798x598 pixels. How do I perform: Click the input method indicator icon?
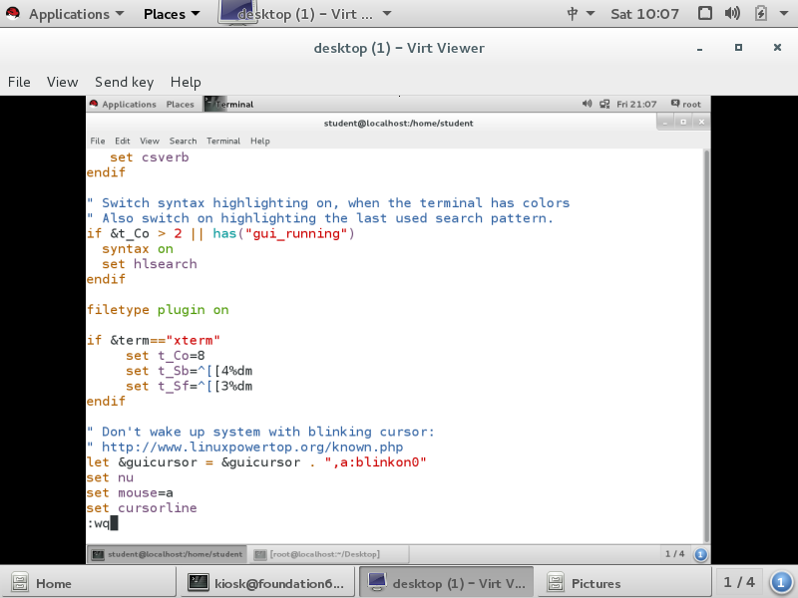coord(573,14)
